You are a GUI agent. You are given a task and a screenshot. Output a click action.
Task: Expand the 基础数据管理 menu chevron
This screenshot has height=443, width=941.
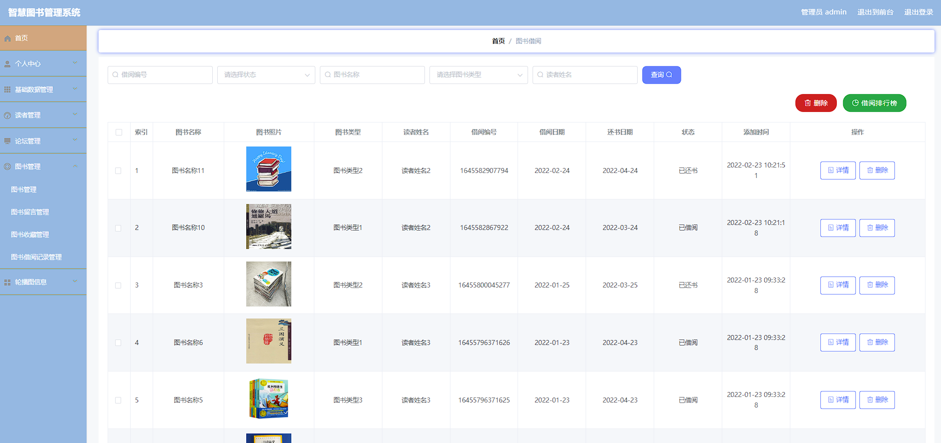tap(75, 89)
